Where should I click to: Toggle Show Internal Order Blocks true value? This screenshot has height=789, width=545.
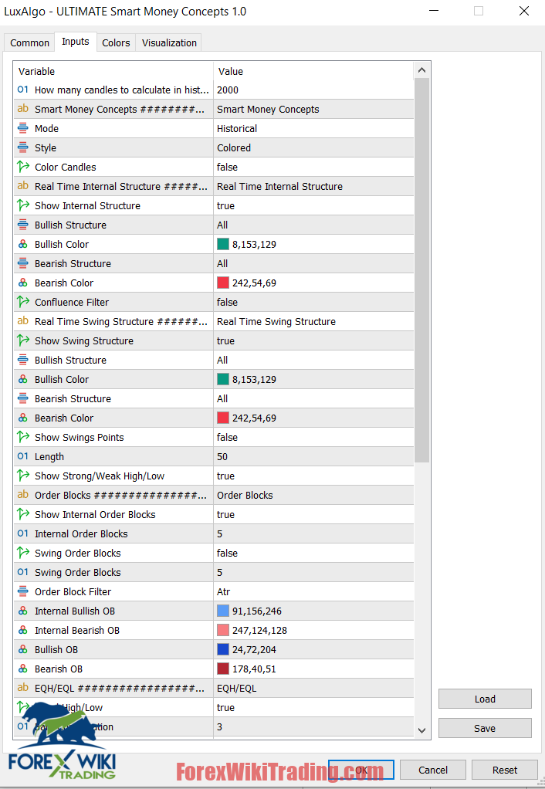coord(313,515)
